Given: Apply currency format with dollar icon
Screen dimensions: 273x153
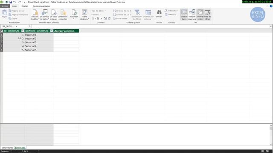Looking at the screenshot, I should pos(93,18).
